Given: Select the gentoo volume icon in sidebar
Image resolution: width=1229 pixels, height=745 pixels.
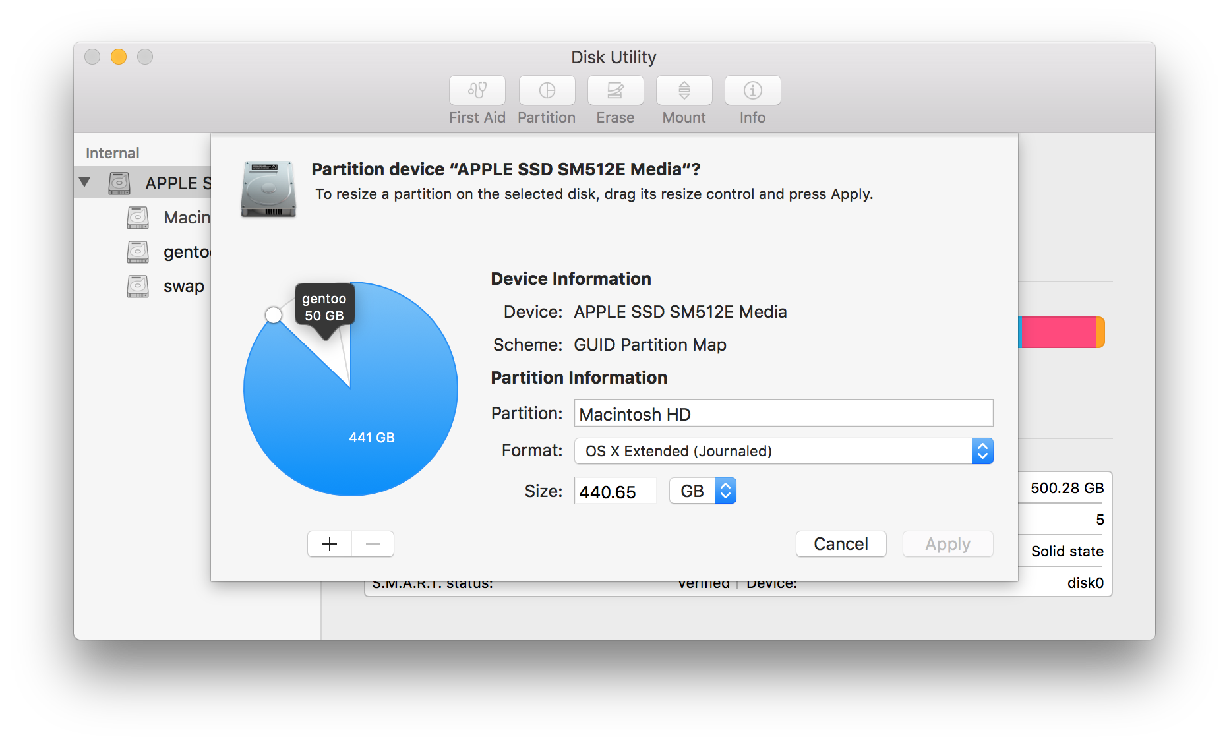Looking at the screenshot, I should (137, 251).
